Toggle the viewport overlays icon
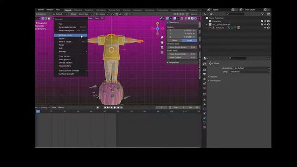Image resolution: width=297 pixels, height=167 pixels. 174,19
